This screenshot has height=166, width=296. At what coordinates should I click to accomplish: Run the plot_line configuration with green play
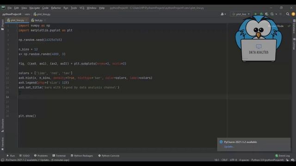[x=256, y=14]
